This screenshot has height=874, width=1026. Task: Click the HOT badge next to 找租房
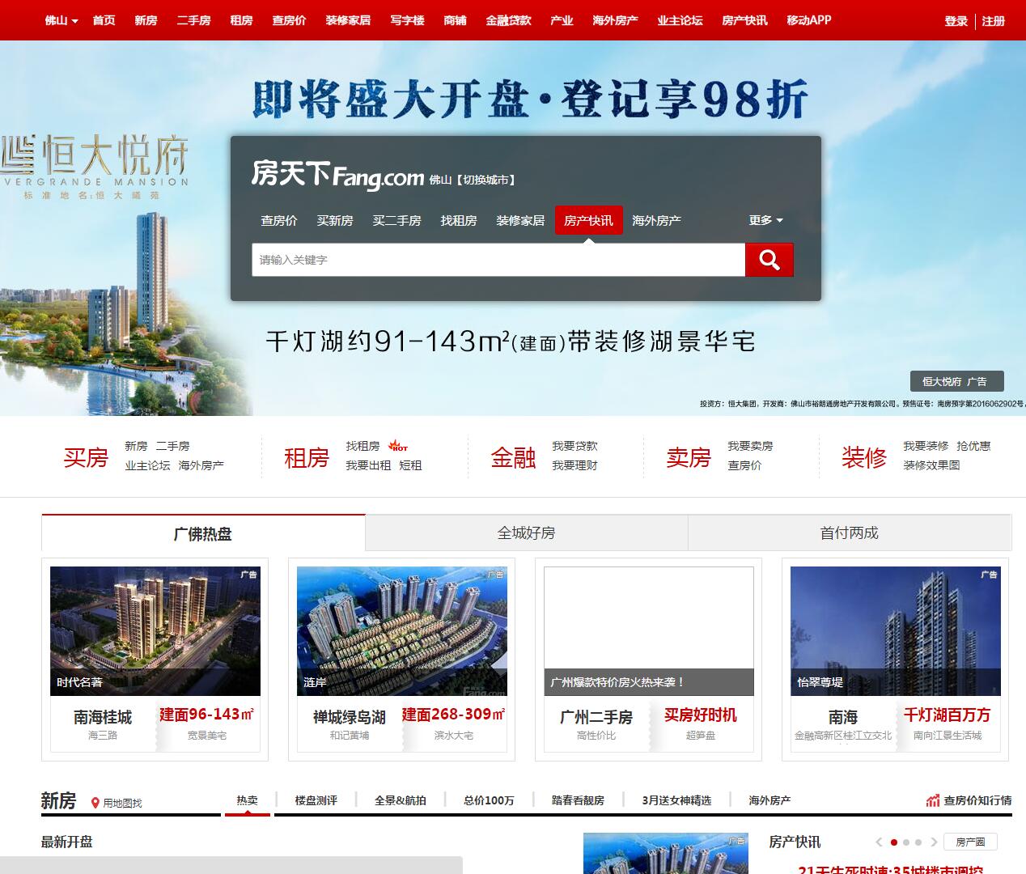398,446
